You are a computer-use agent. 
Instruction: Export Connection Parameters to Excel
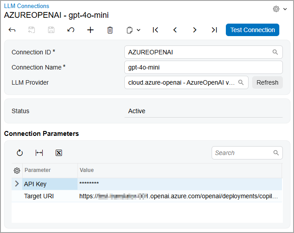click(x=59, y=153)
